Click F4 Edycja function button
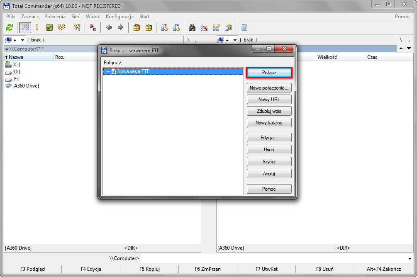417x277 pixels. point(91,269)
